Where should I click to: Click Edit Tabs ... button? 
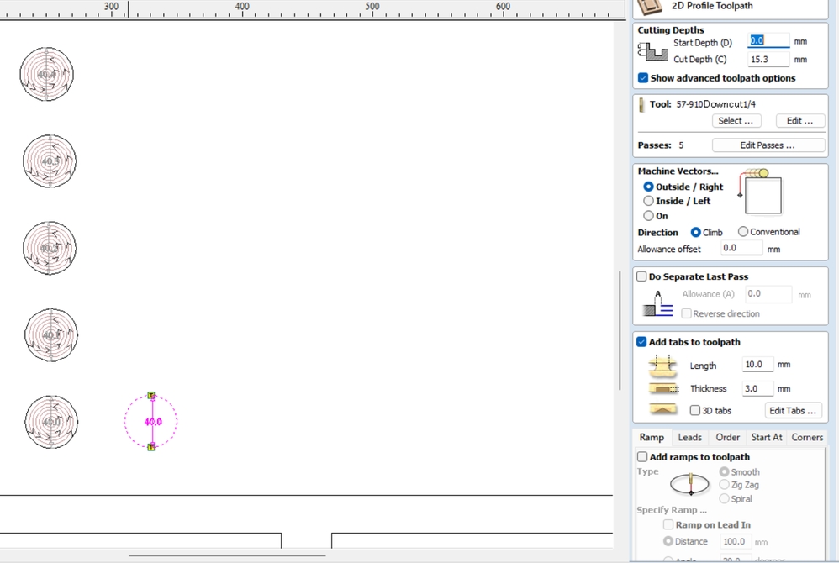(x=793, y=411)
